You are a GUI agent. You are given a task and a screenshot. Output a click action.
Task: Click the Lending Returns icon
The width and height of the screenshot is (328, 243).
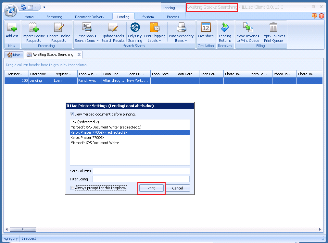[225, 28]
